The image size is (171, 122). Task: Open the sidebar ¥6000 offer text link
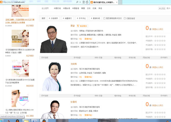tap(20, 81)
